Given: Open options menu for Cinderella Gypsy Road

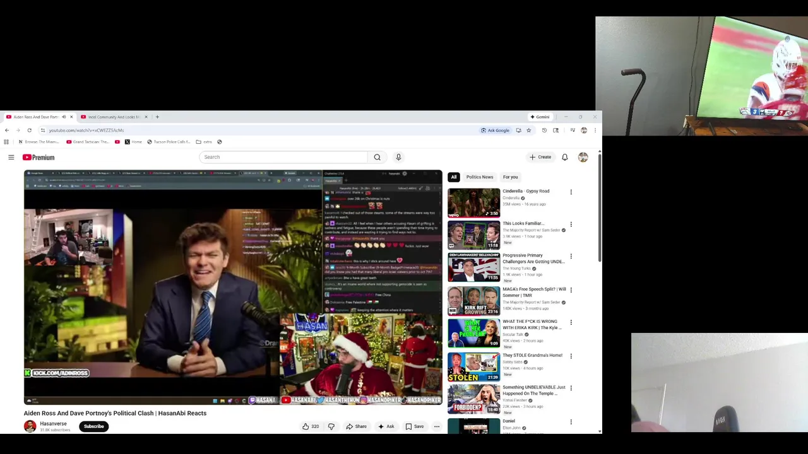Looking at the screenshot, I should click(x=571, y=192).
